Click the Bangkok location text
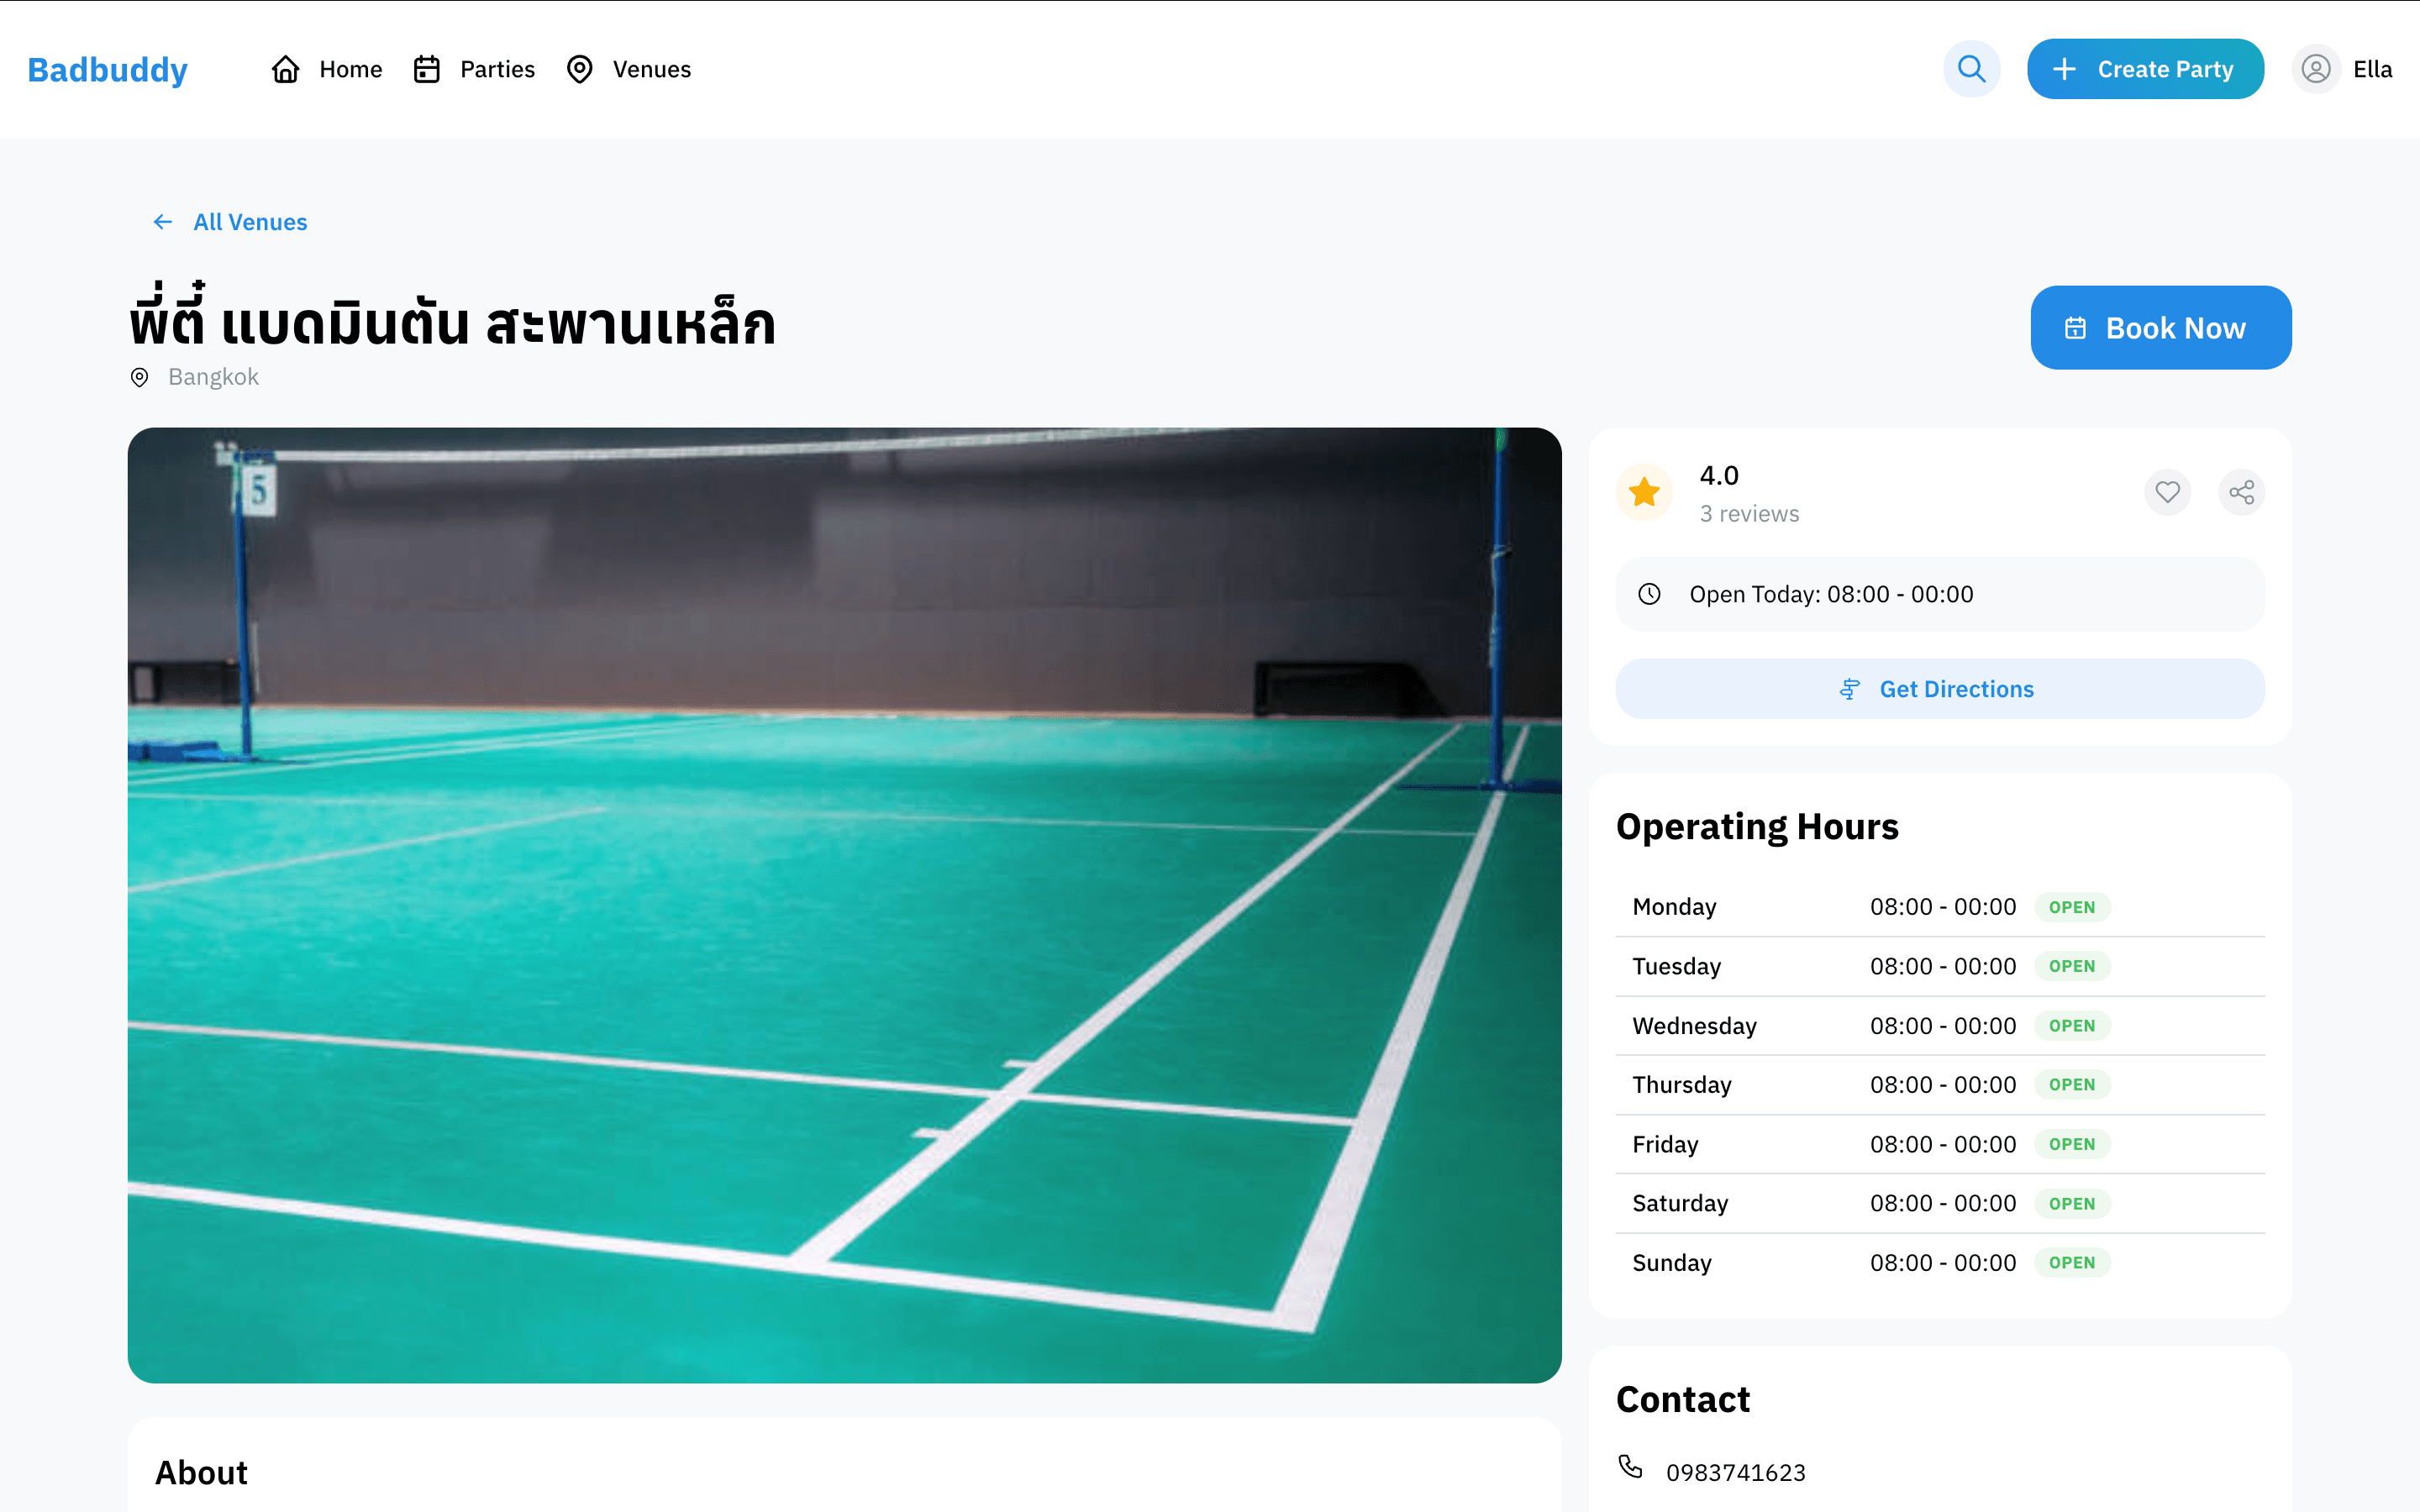This screenshot has width=2420, height=1512. (213, 377)
